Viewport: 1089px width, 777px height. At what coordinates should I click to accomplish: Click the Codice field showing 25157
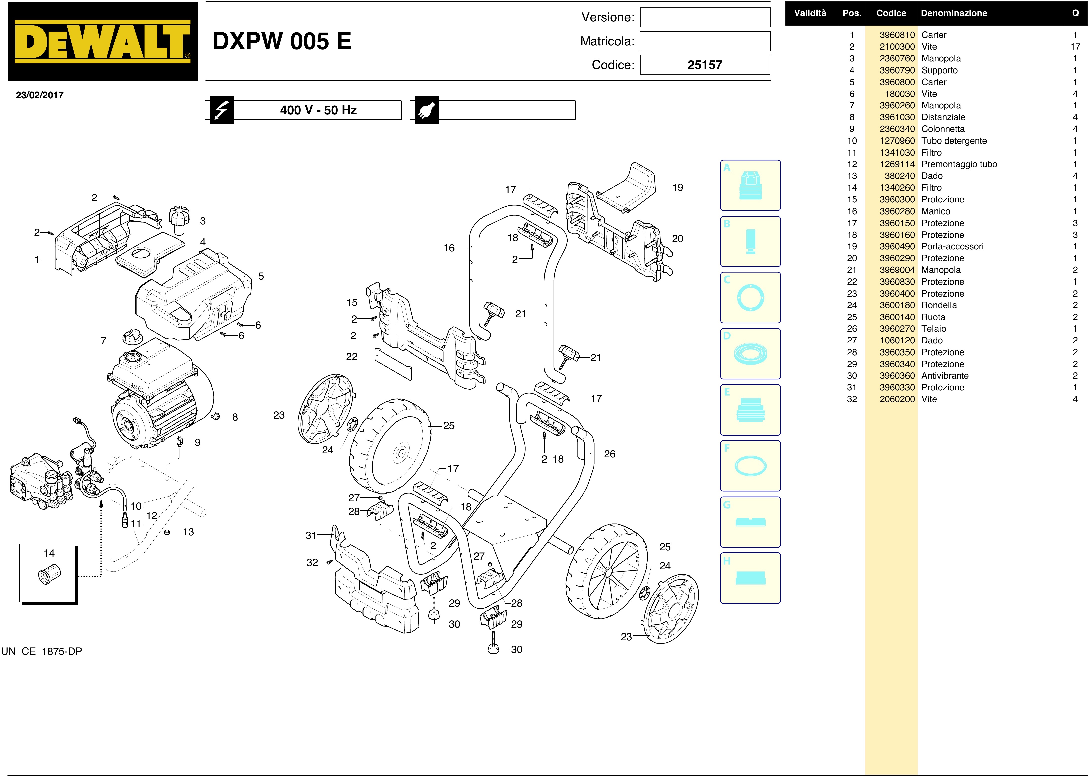point(705,65)
